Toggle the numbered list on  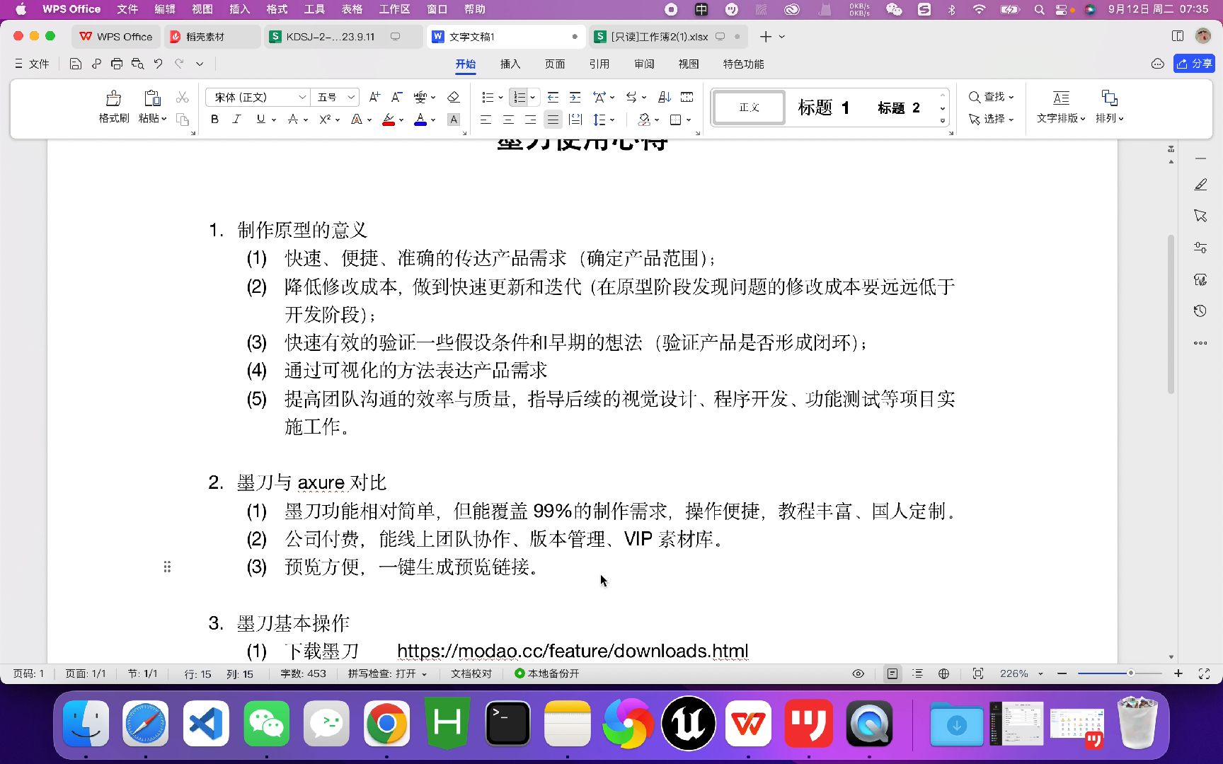click(x=519, y=97)
